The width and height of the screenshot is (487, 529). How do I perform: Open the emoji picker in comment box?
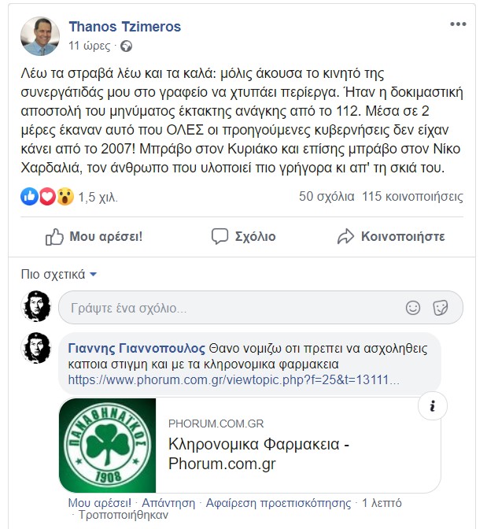(x=413, y=308)
